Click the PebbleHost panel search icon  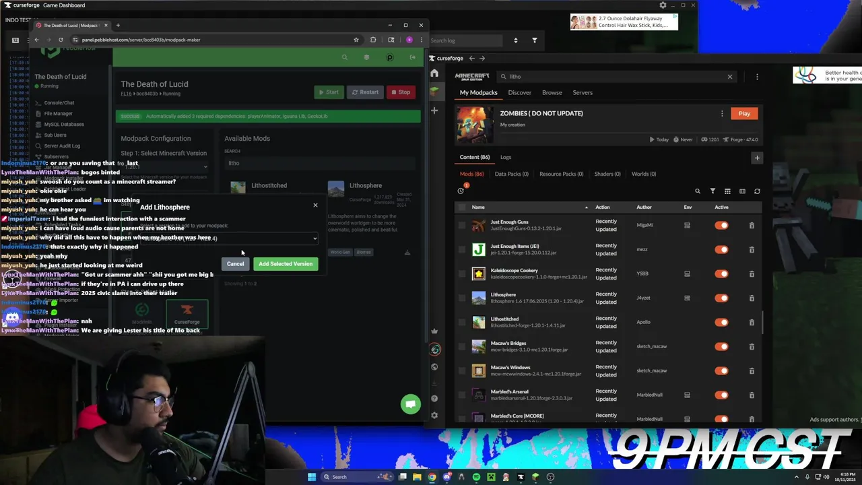[x=344, y=57]
